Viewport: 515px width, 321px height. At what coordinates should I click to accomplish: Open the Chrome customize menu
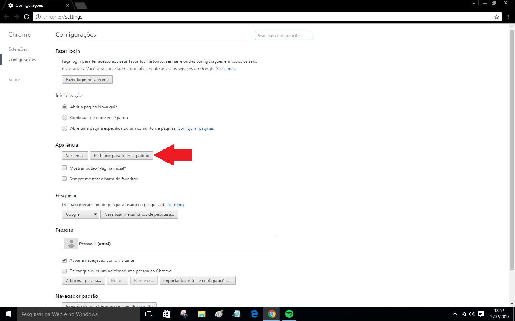tap(509, 16)
